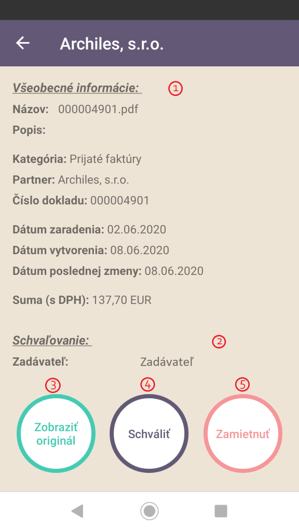Click the red annotation marker 1
The height and width of the screenshot is (531, 299).
coord(175,88)
